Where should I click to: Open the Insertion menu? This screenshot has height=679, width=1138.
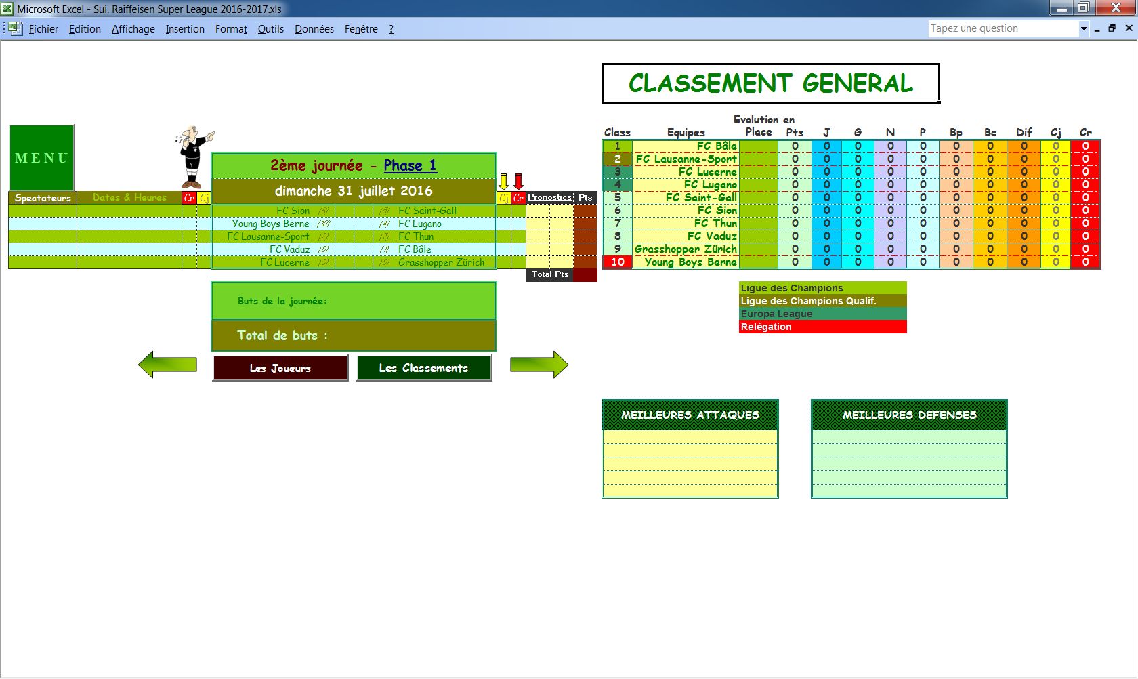click(x=185, y=29)
